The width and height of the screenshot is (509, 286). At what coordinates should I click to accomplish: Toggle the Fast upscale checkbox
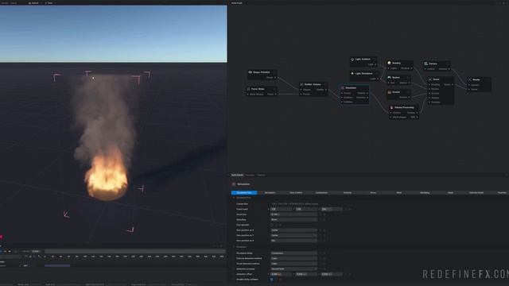click(272, 225)
